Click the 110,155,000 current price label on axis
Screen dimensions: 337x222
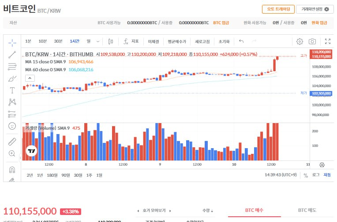click(x=321, y=57)
